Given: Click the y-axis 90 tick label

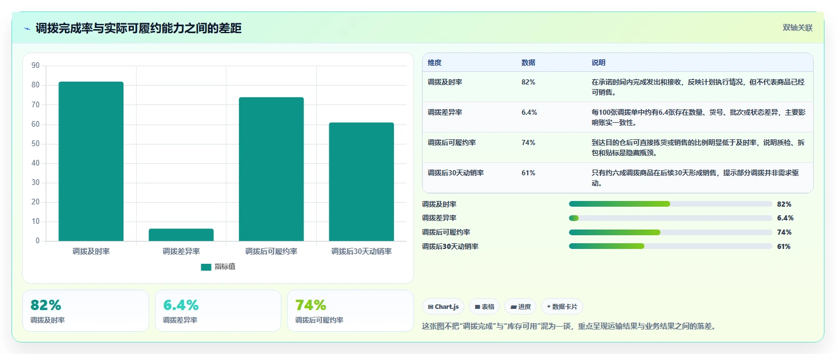Looking at the screenshot, I should 35,66.
